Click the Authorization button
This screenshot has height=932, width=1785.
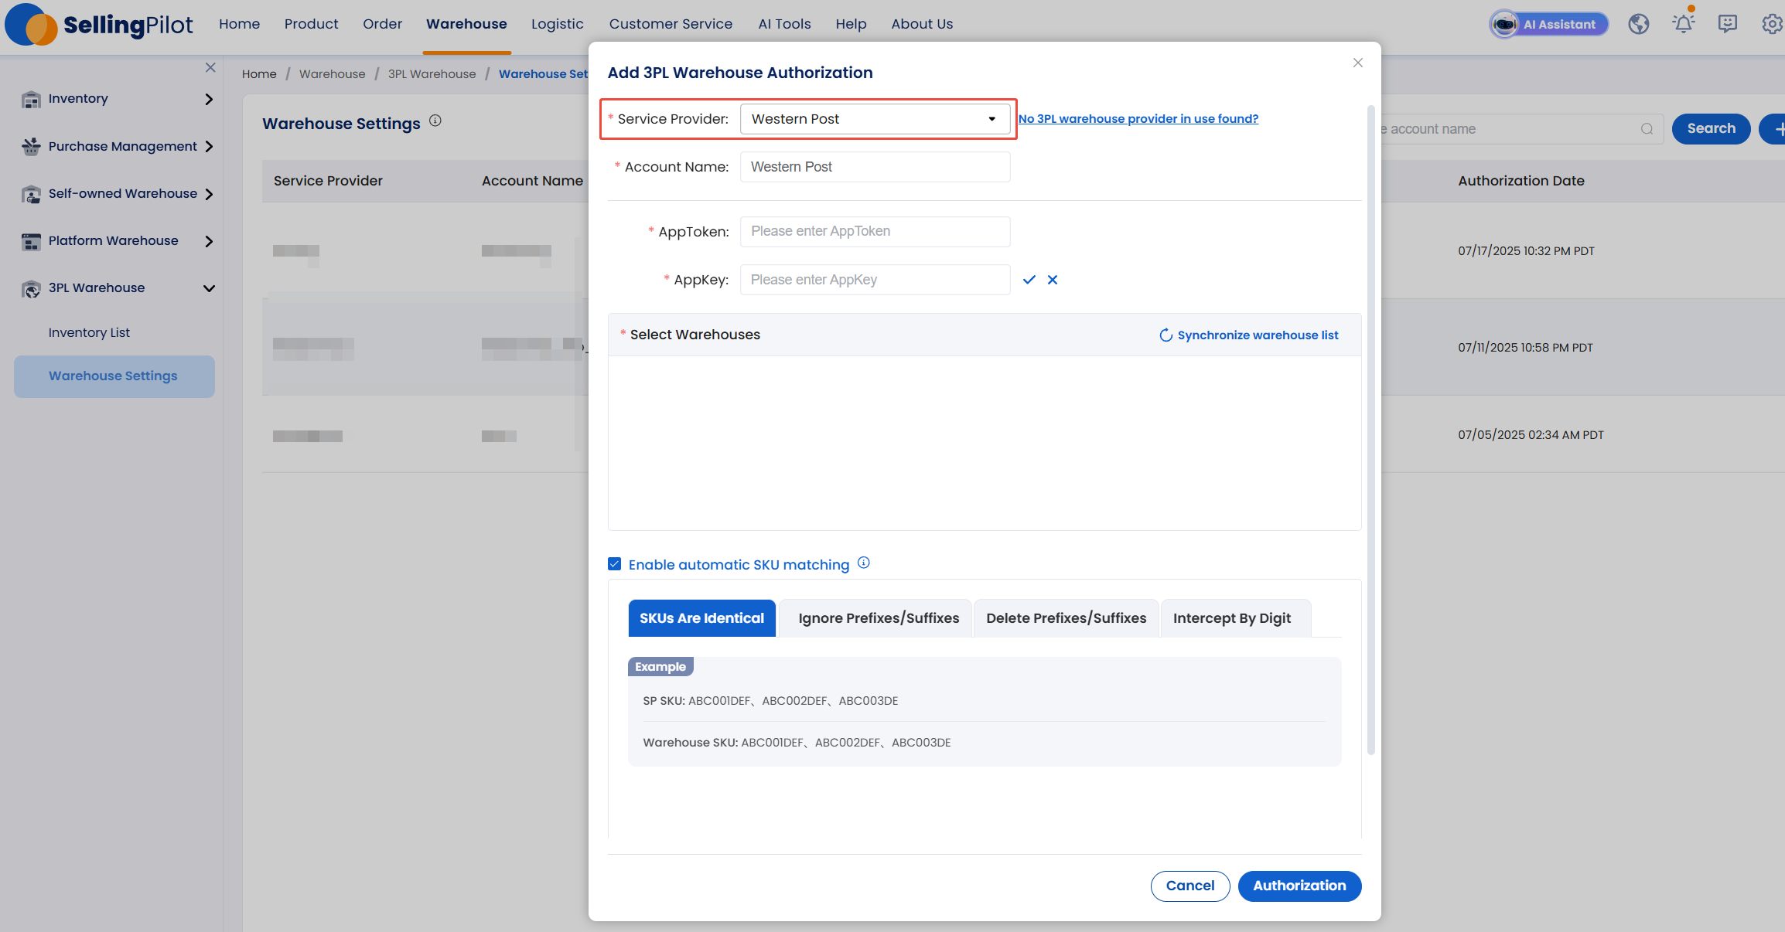coord(1299,886)
